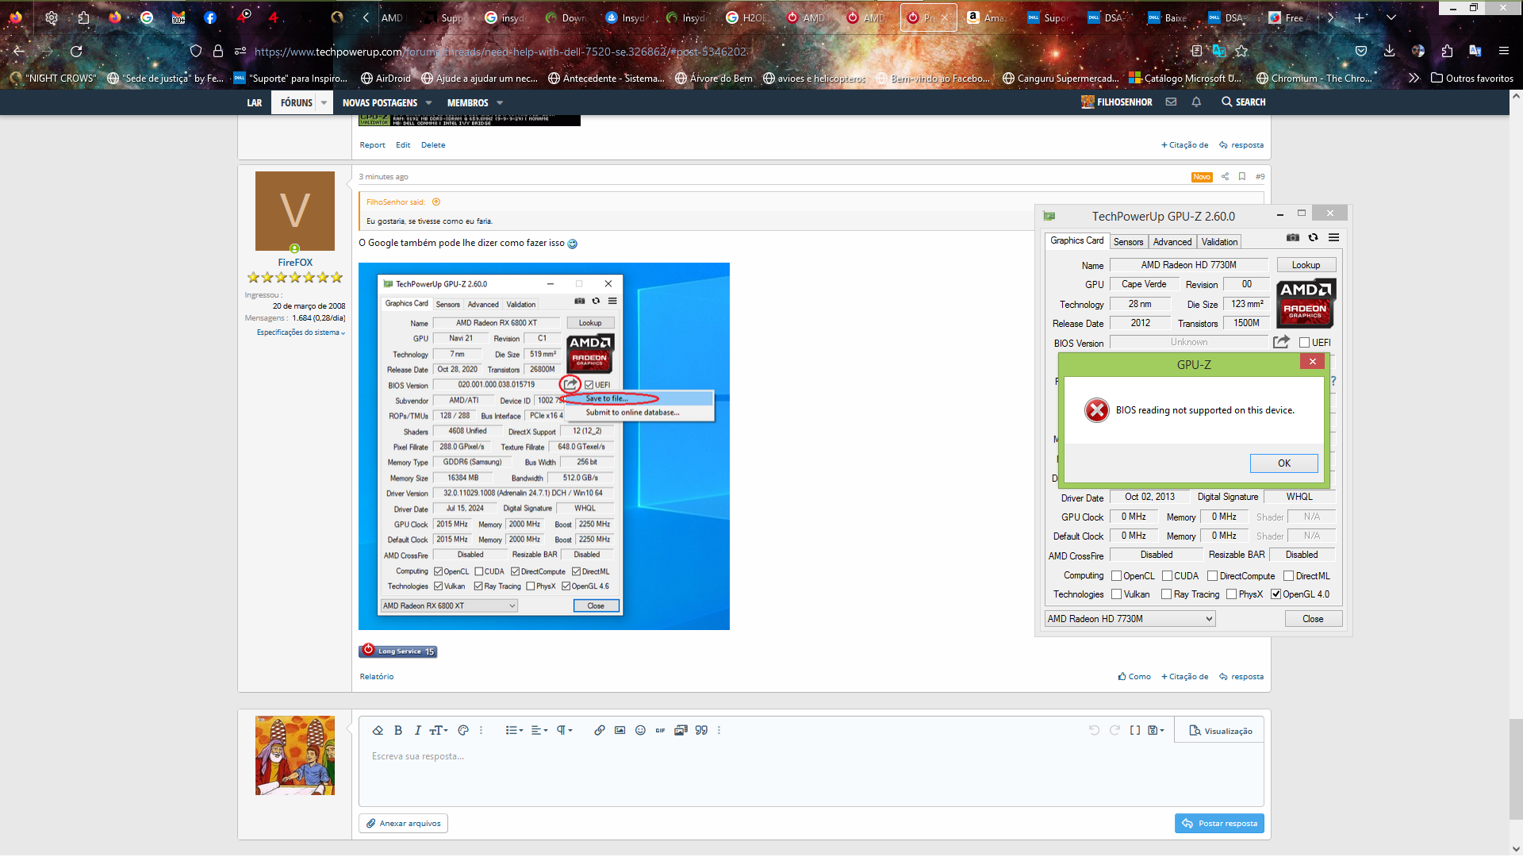This screenshot has width=1523, height=857.
Task: Insert a link using the chain icon
Action: [x=600, y=730]
